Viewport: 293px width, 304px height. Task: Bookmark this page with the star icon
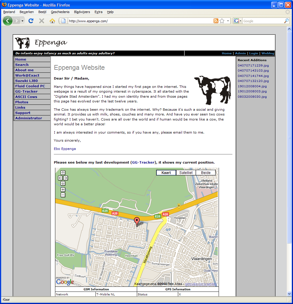coord(222,21)
